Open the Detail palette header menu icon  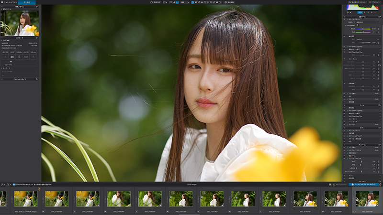(379, 145)
